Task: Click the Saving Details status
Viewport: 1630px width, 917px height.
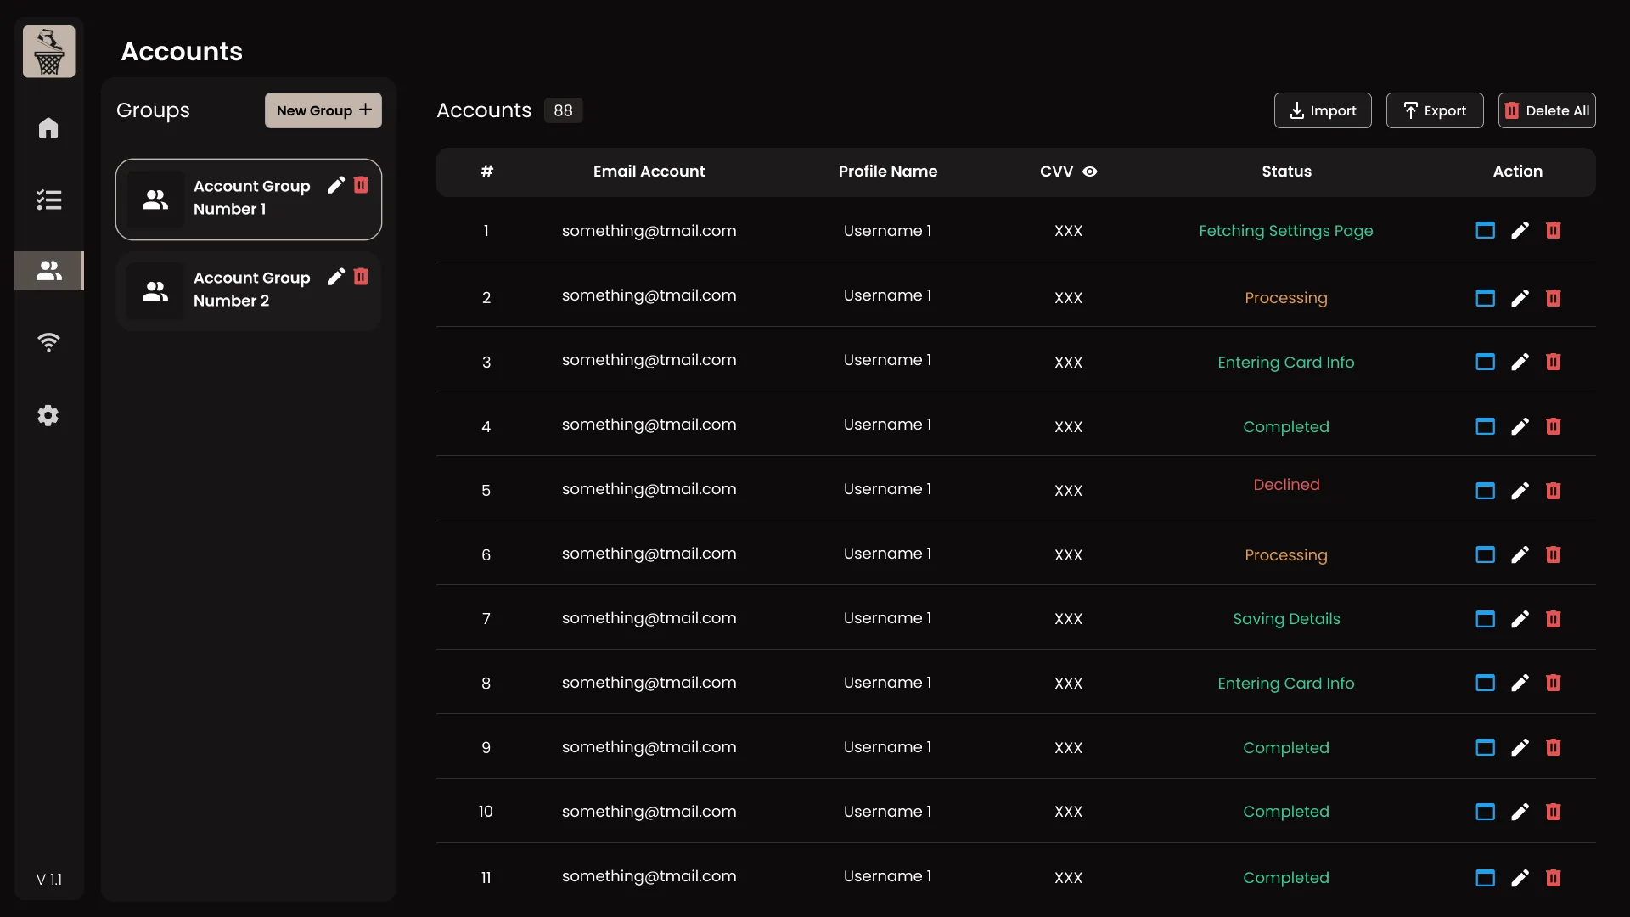Action: [x=1286, y=619]
